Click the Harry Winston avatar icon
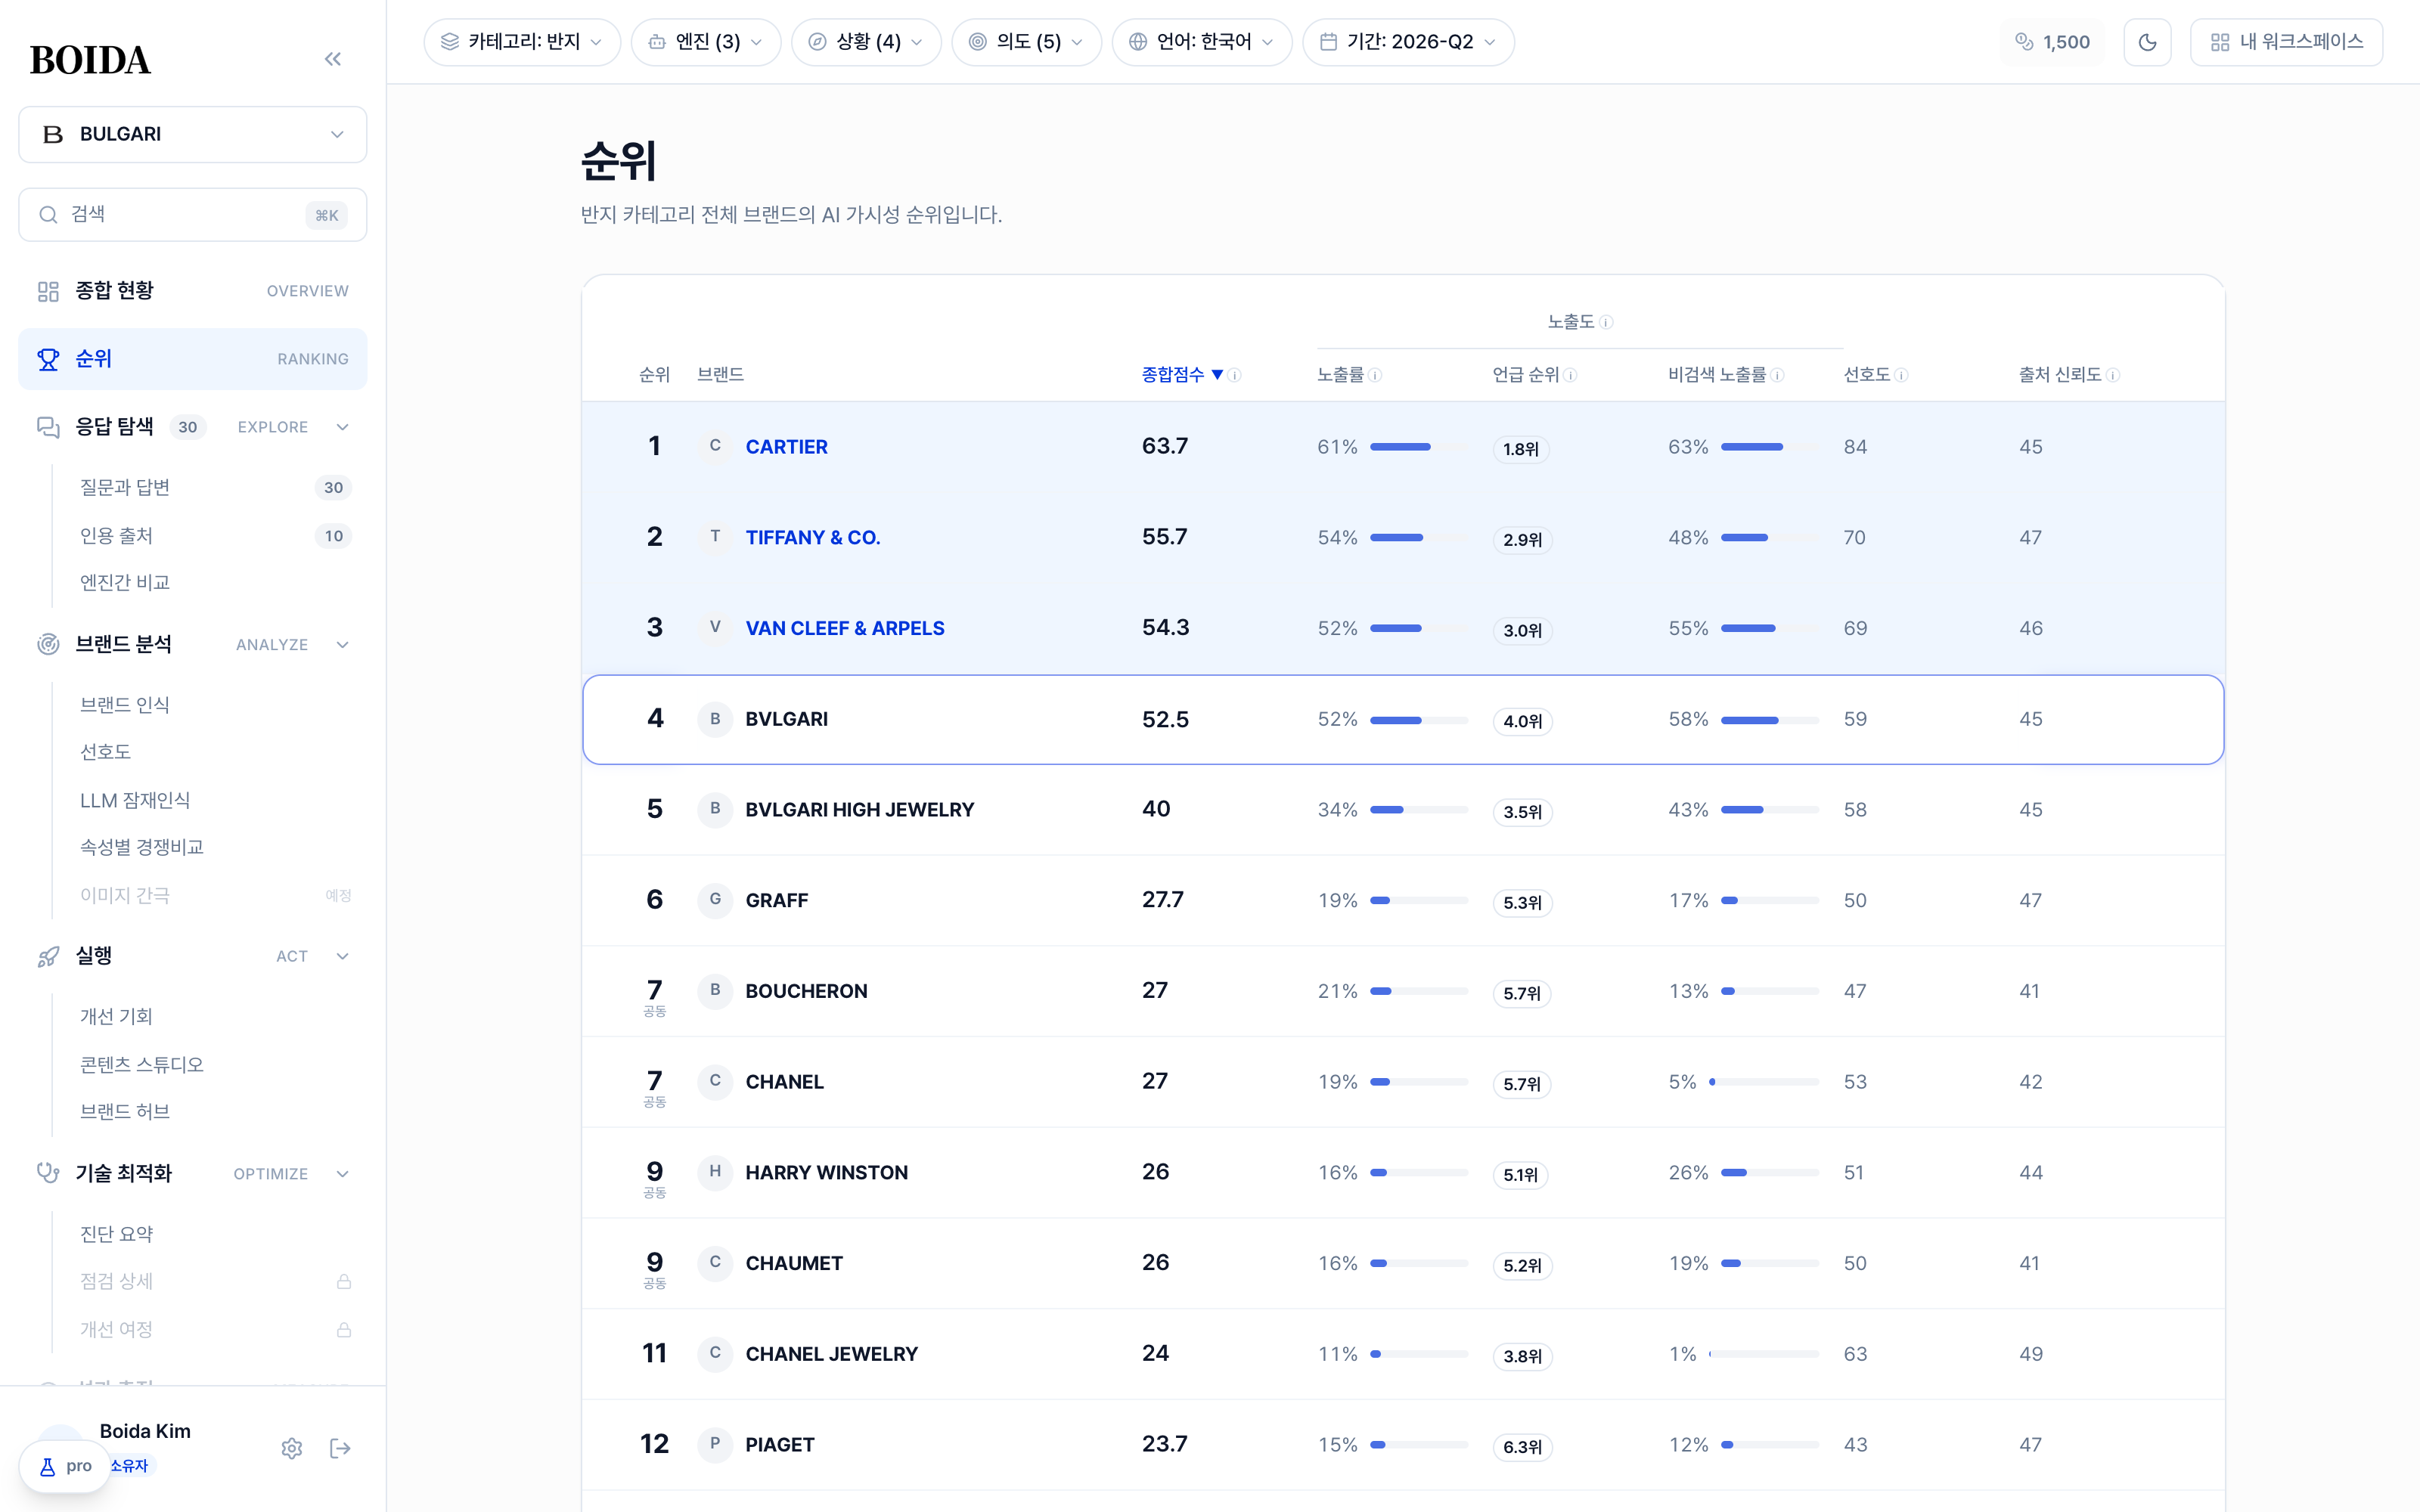 (x=715, y=1172)
